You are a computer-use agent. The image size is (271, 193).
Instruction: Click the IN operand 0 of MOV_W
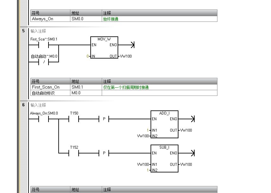click(x=87, y=56)
